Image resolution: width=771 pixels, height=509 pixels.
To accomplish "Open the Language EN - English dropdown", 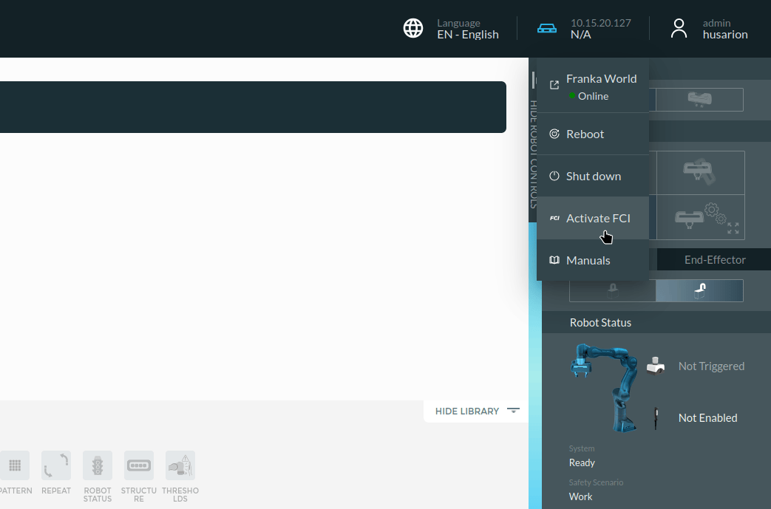I will click(468, 29).
